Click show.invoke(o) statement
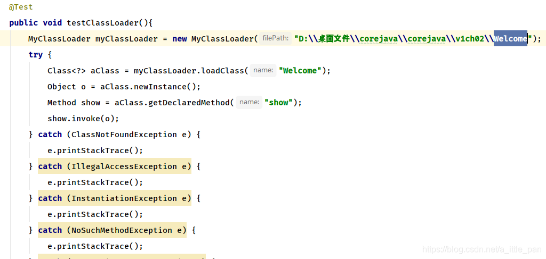Screen dimensions: 546x259 point(83,119)
